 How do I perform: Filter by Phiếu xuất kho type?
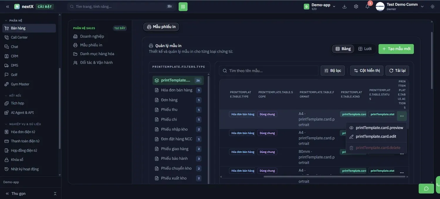pos(178,178)
